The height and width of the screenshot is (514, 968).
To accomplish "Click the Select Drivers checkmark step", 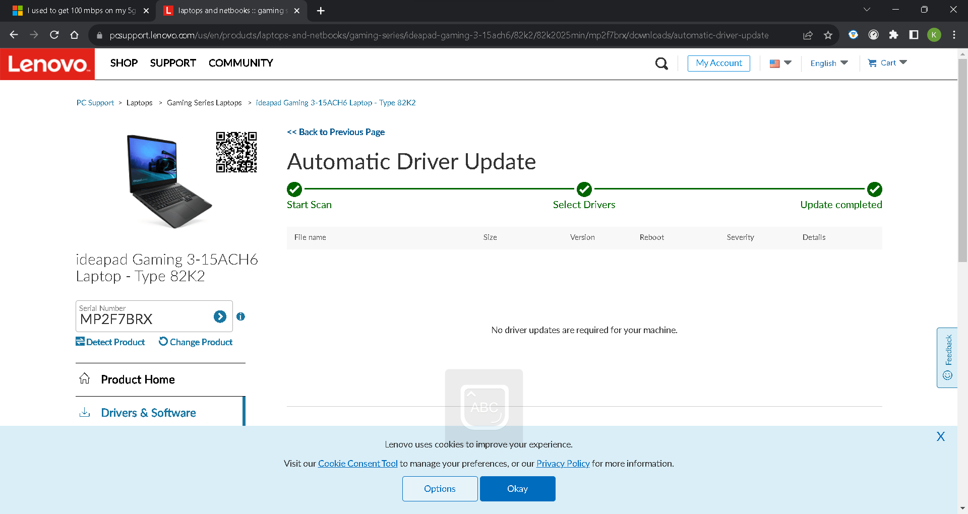I will tap(584, 189).
